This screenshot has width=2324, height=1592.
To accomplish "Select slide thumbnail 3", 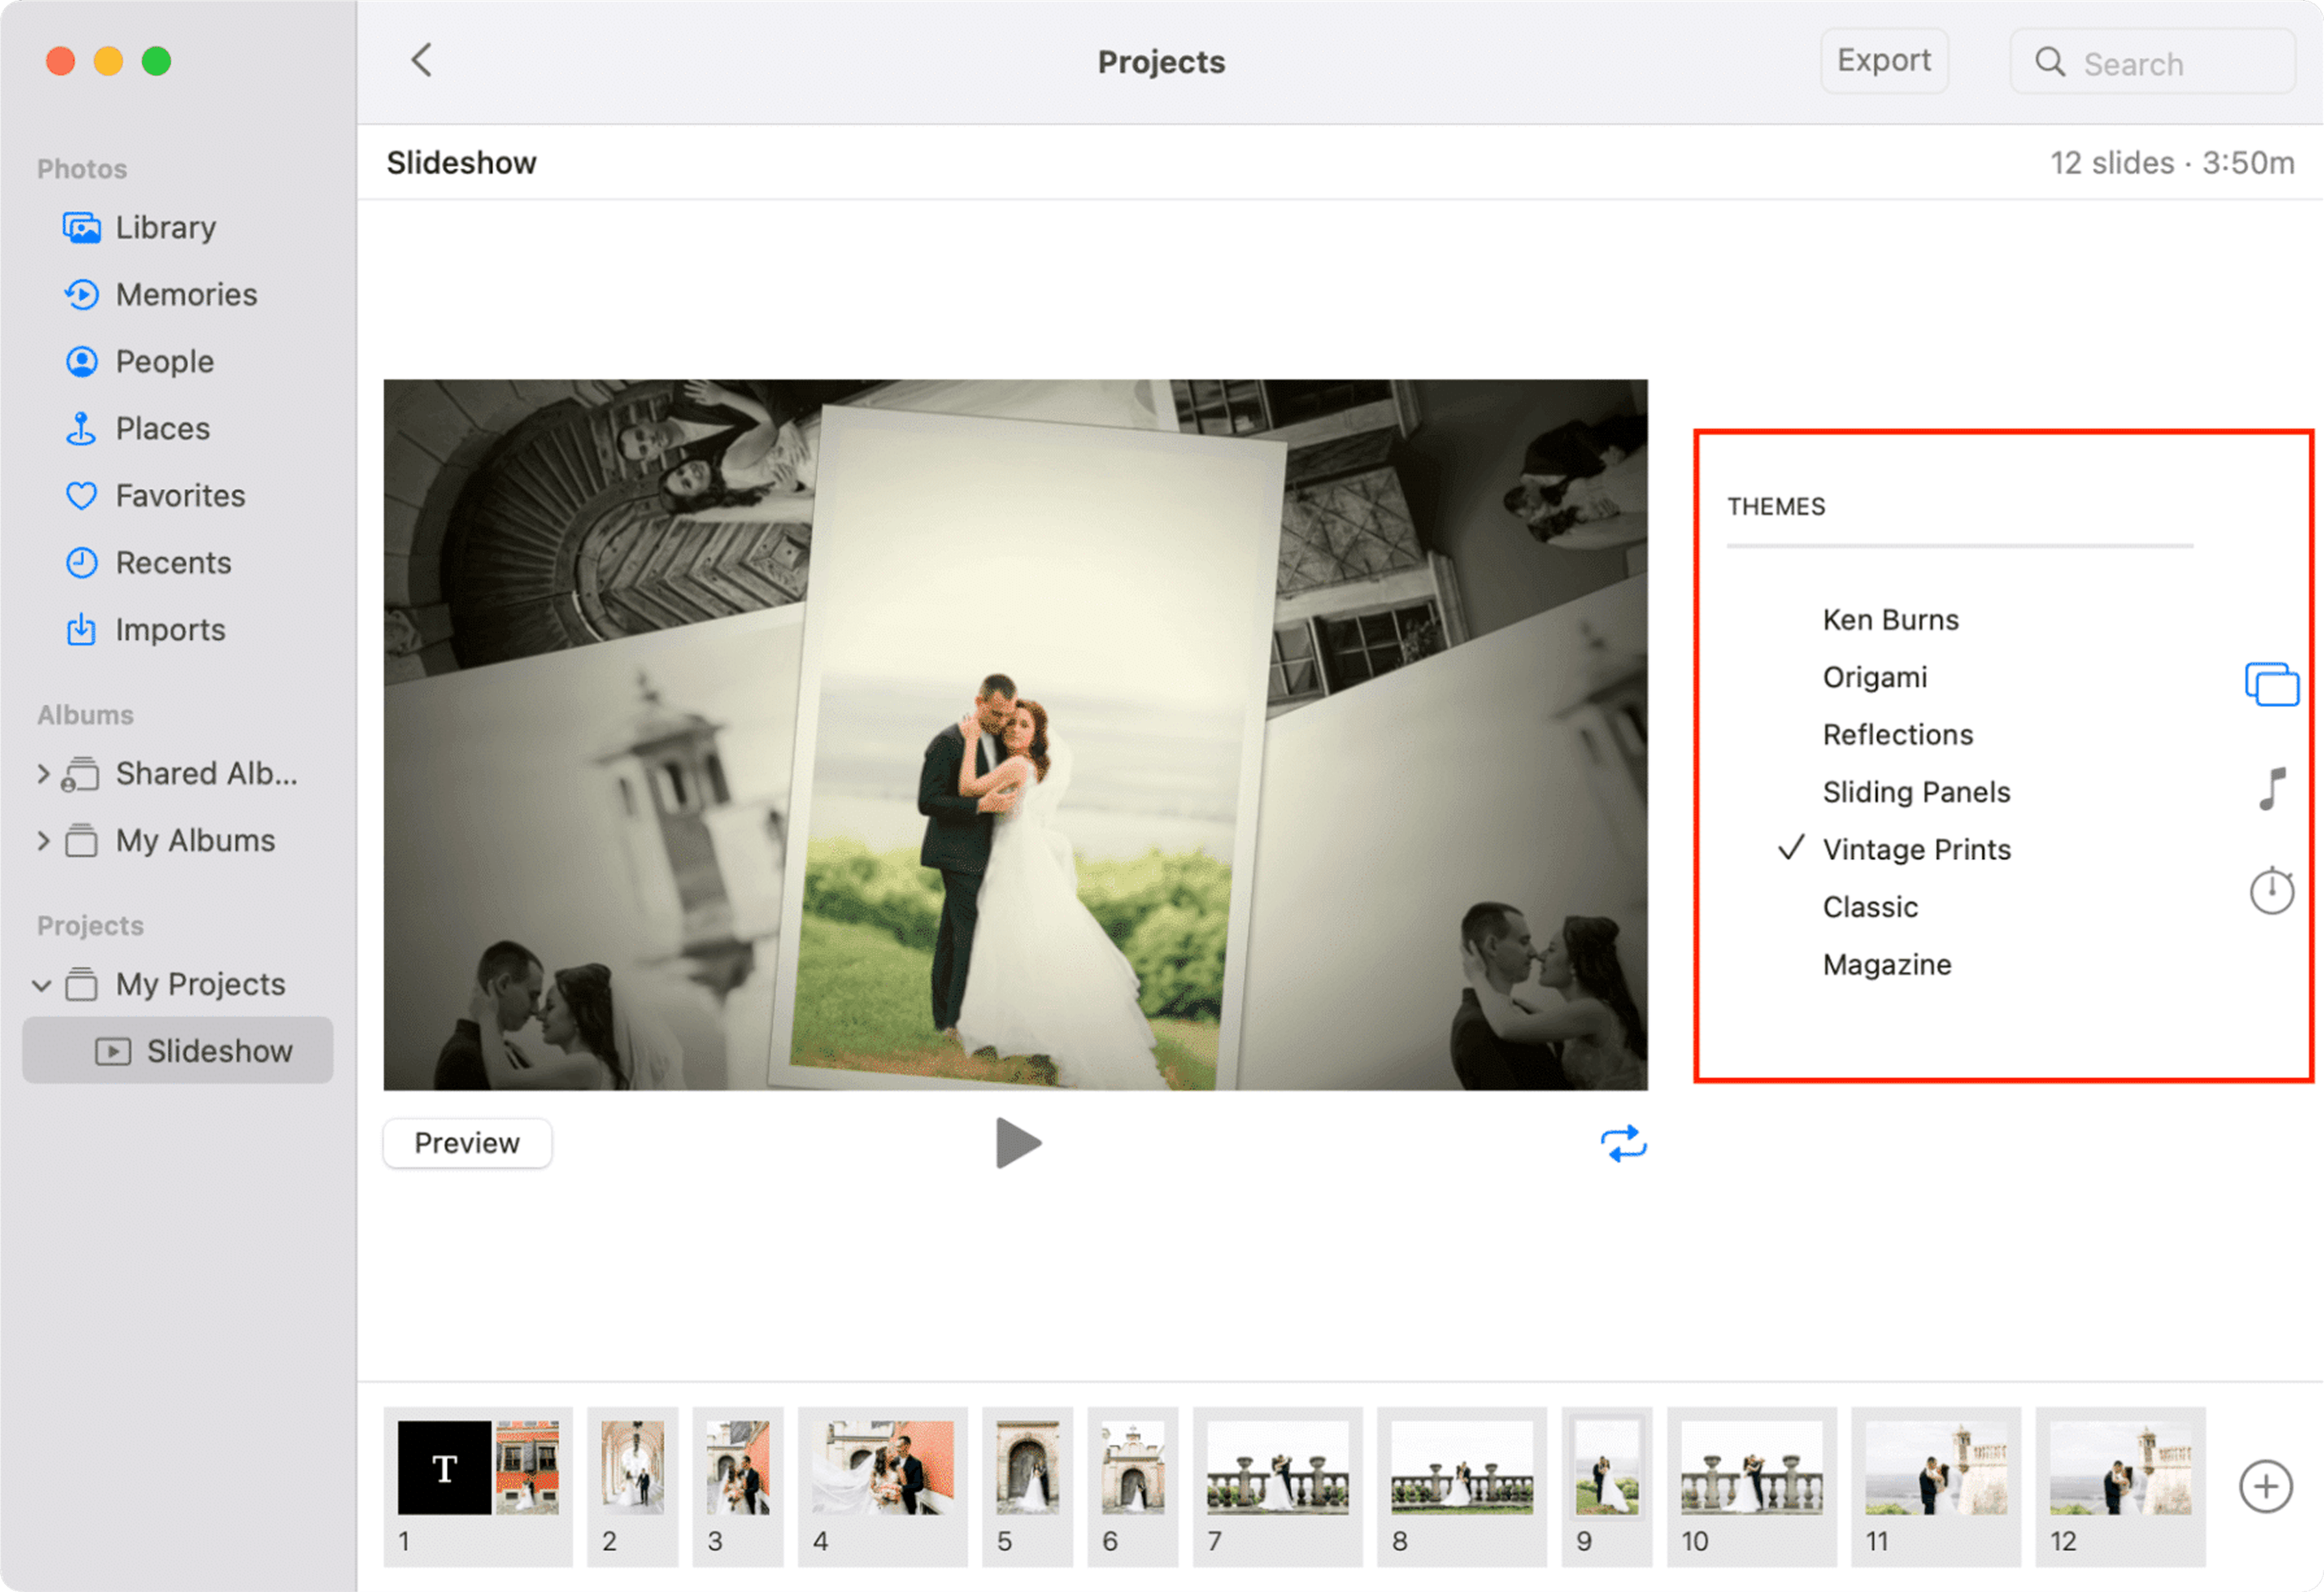I will (738, 1486).
